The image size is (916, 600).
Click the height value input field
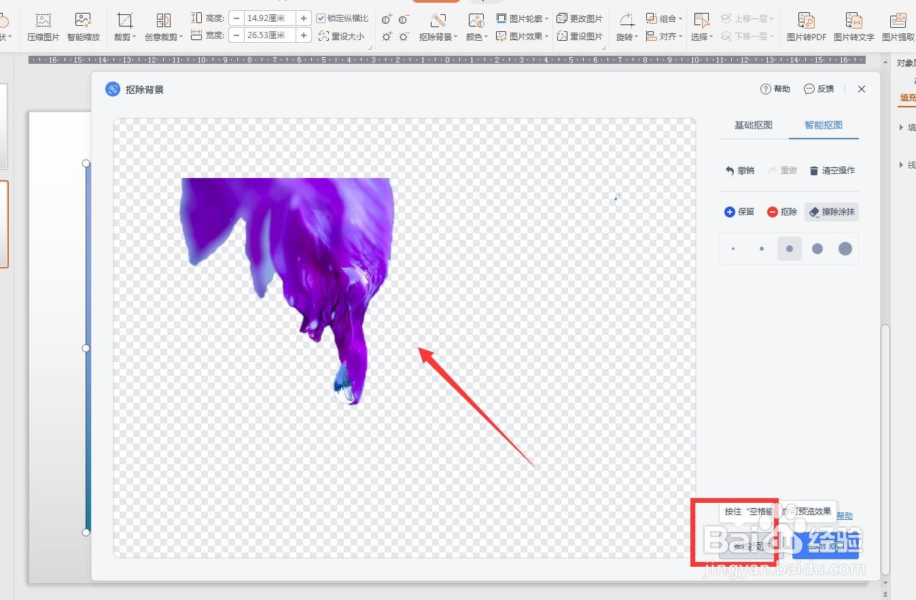point(270,18)
